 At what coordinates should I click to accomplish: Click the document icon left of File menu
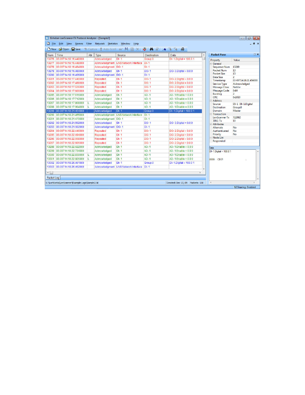point(48,43)
